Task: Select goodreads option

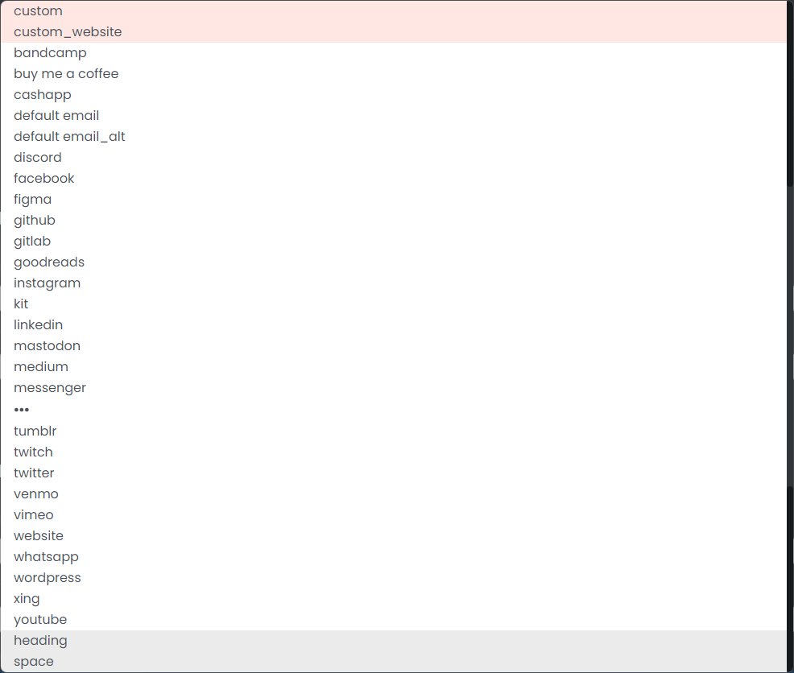Action: click(x=394, y=262)
